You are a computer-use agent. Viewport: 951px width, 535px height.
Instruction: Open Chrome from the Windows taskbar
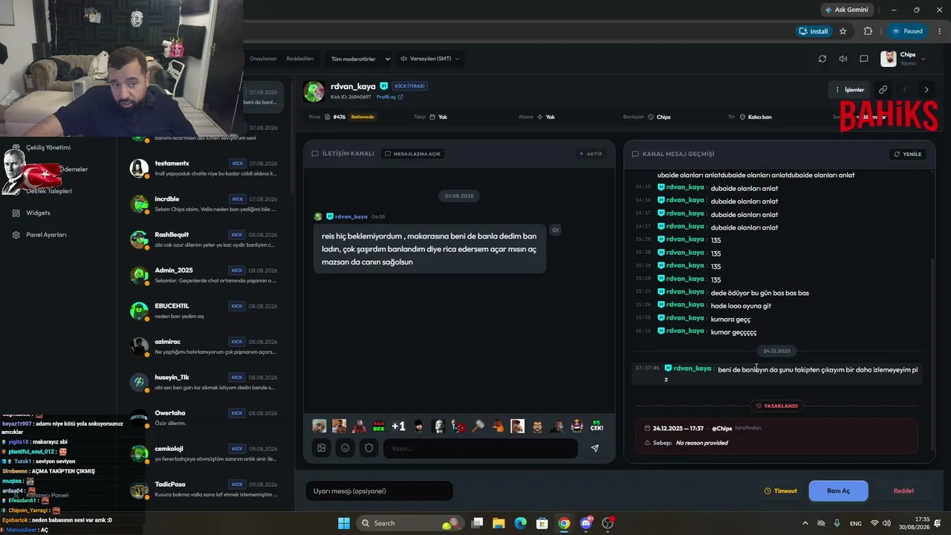click(564, 523)
